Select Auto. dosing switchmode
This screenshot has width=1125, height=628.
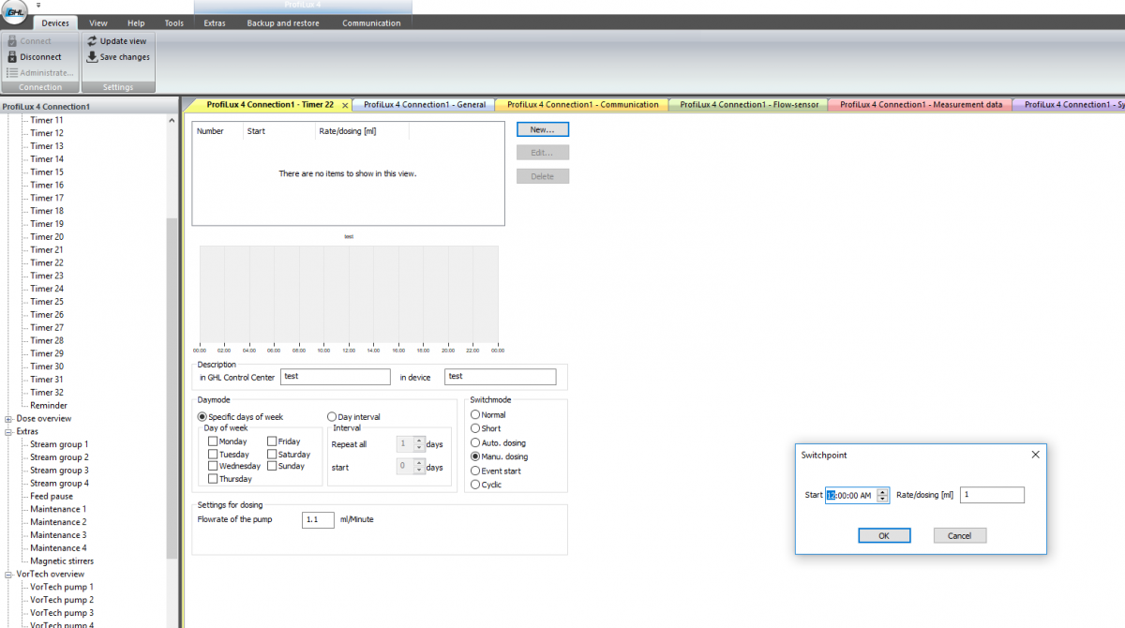(x=475, y=442)
